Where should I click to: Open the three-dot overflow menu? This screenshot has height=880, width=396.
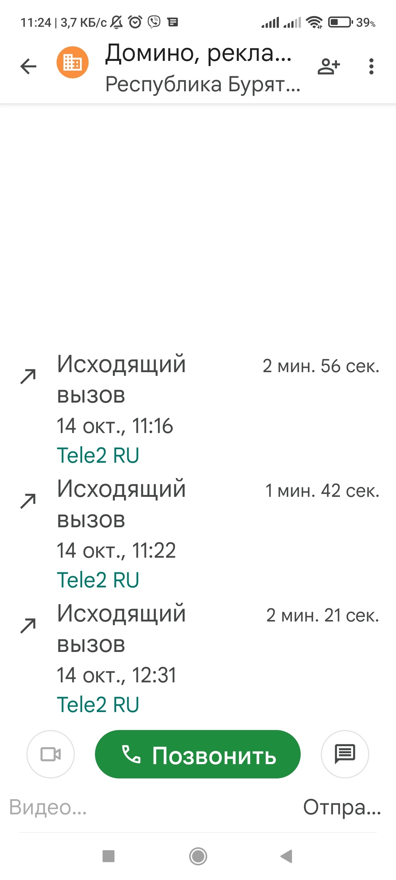(x=371, y=66)
